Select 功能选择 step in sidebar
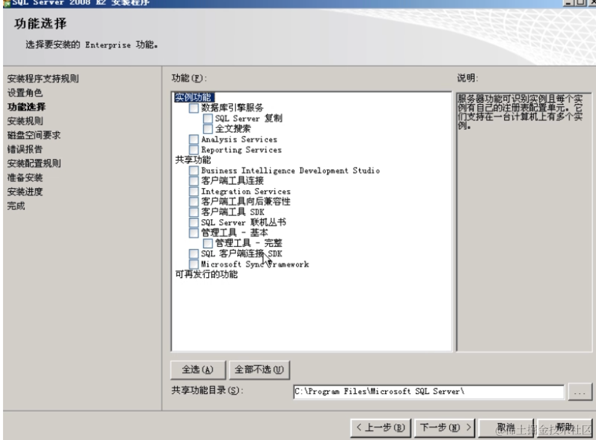This screenshot has width=596, height=440. pos(26,107)
